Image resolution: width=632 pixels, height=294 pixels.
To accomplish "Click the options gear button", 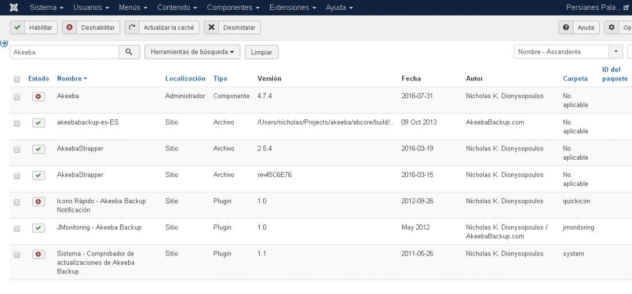I will tap(618, 28).
